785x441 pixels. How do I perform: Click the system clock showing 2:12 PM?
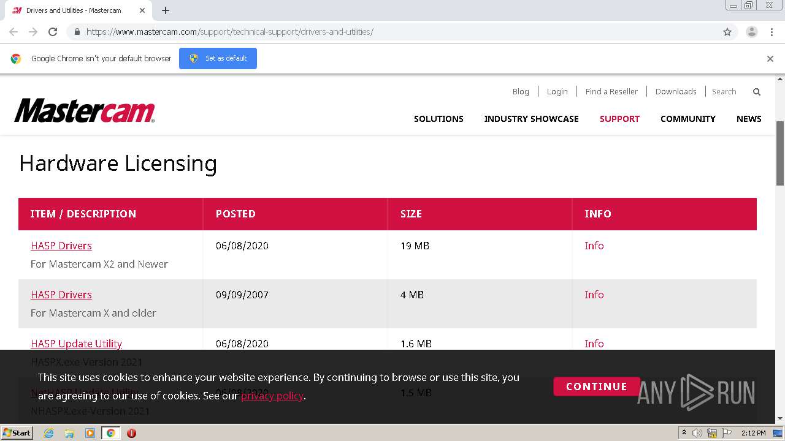tap(753, 433)
